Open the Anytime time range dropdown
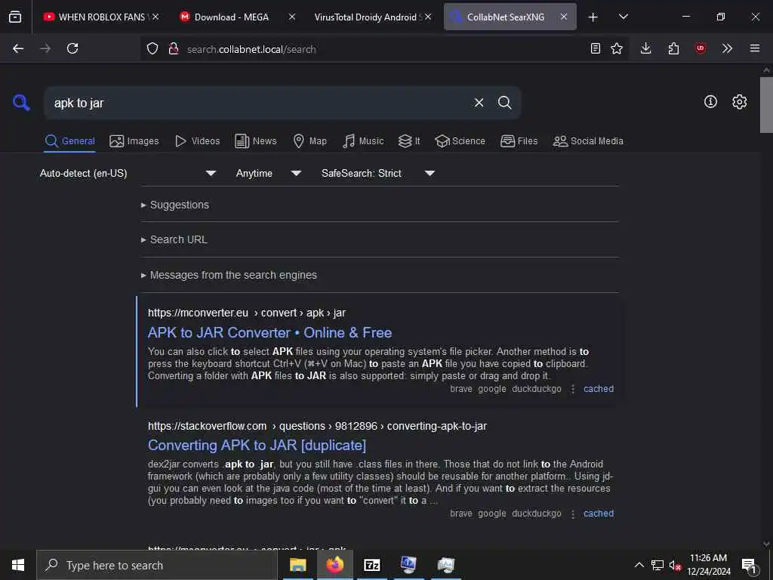The height and width of the screenshot is (580, 773). click(269, 173)
